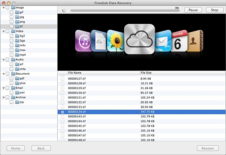This screenshot has height=155, width=226.
Task: Tick checkbox for 00000134.tif
Action: [x=63, y=112]
